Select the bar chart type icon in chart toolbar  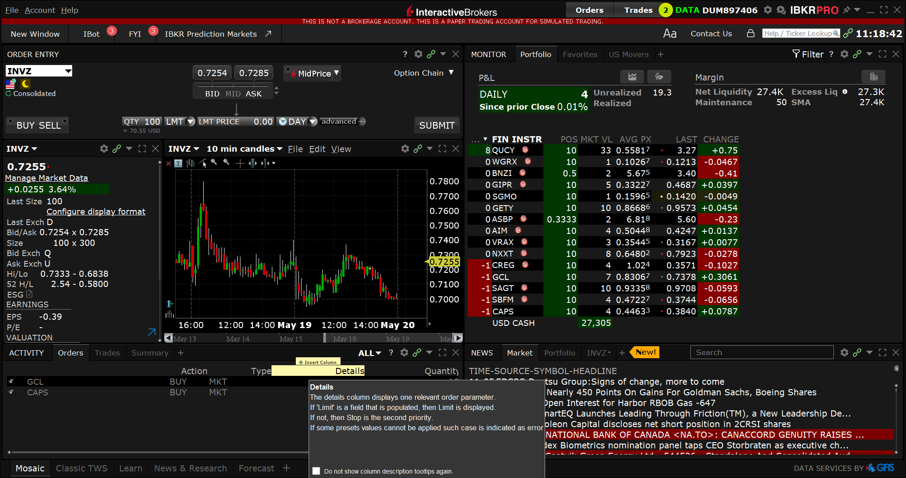point(191,163)
